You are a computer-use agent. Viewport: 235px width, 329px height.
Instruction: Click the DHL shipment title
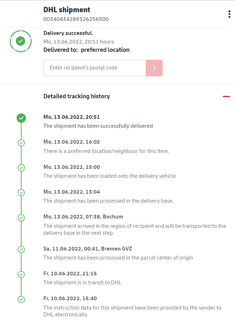pyautogui.click(x=67, y=10)
